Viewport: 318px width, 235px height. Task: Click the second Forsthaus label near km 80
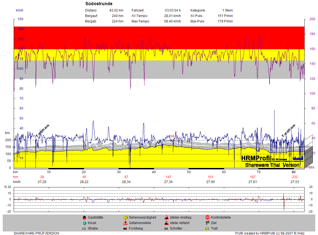tap(289, 131)
